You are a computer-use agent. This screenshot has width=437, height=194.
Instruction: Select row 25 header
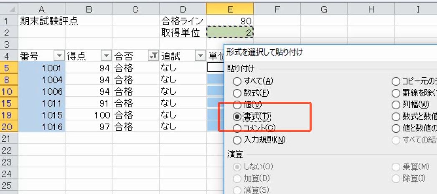9,185
